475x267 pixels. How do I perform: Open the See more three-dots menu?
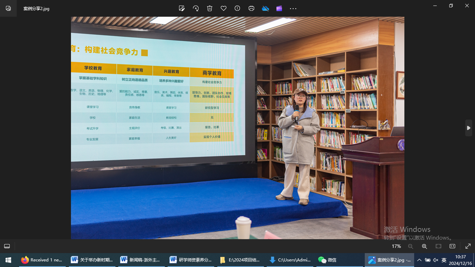point(293,8)
